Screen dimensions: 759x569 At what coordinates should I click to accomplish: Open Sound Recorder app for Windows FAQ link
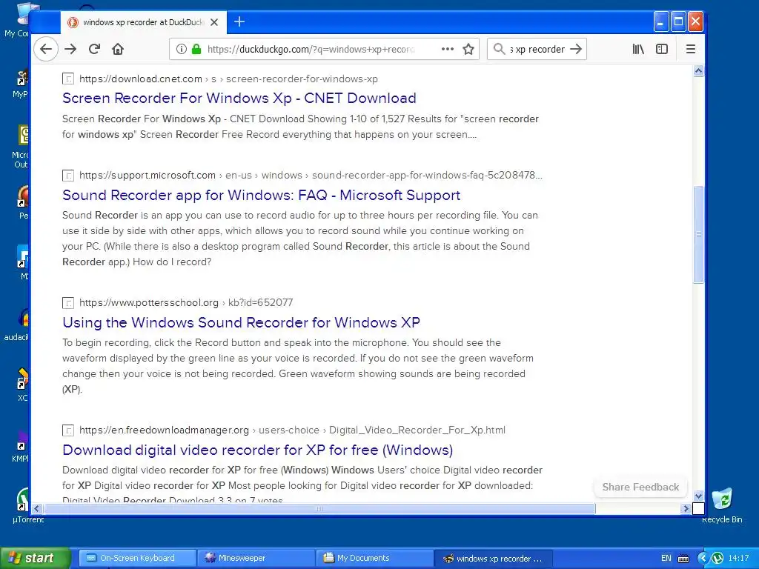[262, 195]
